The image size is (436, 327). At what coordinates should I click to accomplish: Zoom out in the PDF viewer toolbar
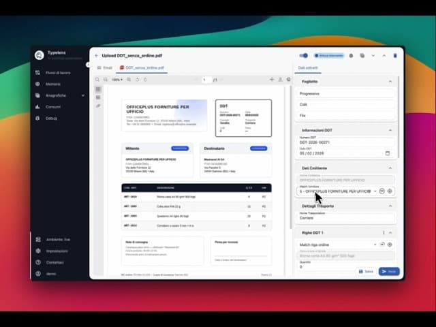pyautogui.click(x=106, y=80)
